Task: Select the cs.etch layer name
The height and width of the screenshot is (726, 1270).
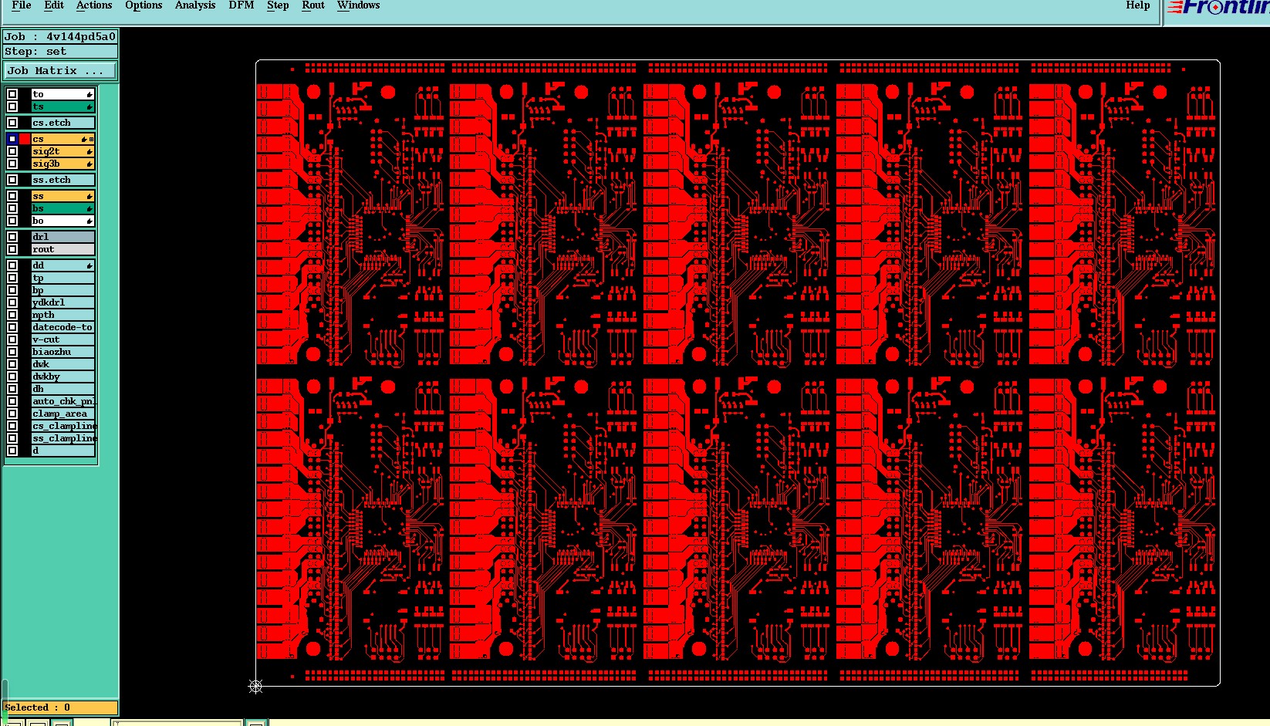Action: tap(62, 123)
